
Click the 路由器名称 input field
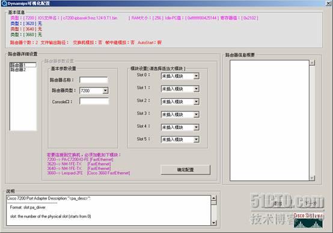pos(94,80)
